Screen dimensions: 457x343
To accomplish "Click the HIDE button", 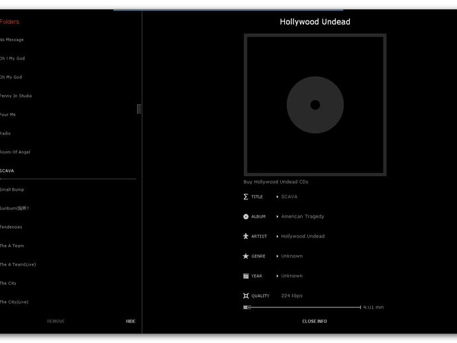I will pyautogui.click(x=130, y=321).
